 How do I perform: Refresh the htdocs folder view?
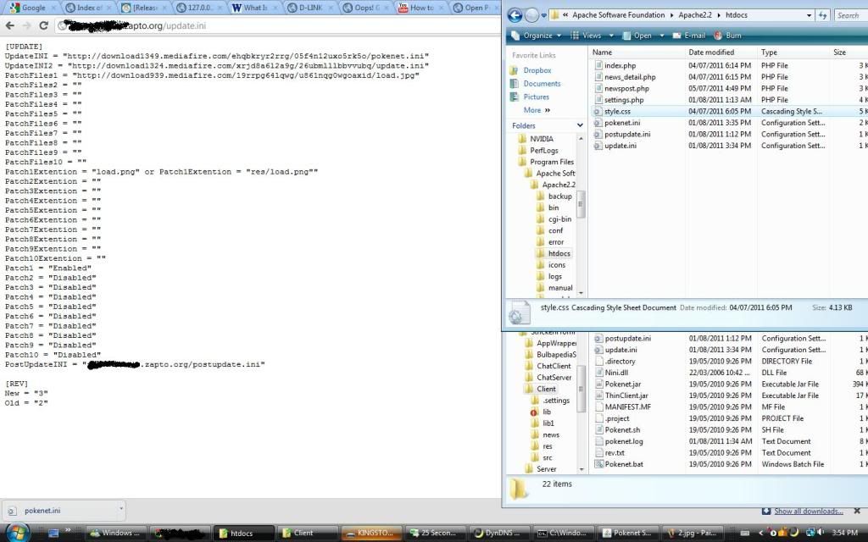tap(822, 15)
